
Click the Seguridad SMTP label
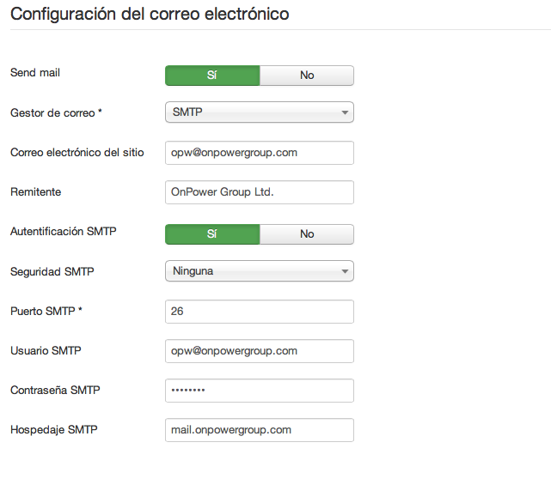click(x=52, y=271)
